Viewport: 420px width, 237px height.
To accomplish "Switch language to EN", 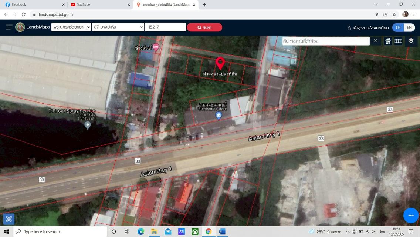I will point(409,27).
